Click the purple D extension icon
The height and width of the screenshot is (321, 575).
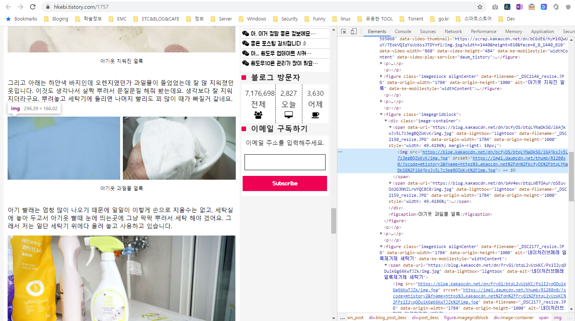point(544,6)
